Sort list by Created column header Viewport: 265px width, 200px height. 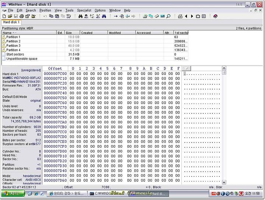(94, 33)
